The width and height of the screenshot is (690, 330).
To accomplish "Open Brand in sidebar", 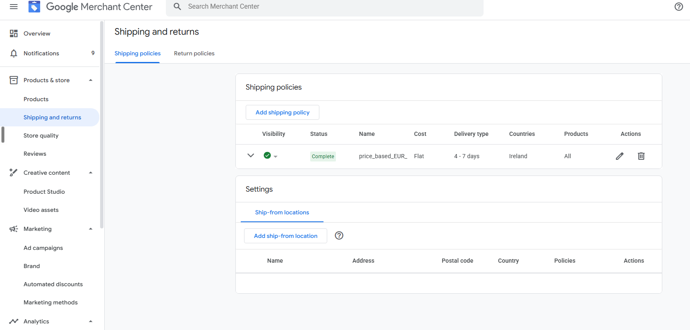I will [x=32, y=266].
